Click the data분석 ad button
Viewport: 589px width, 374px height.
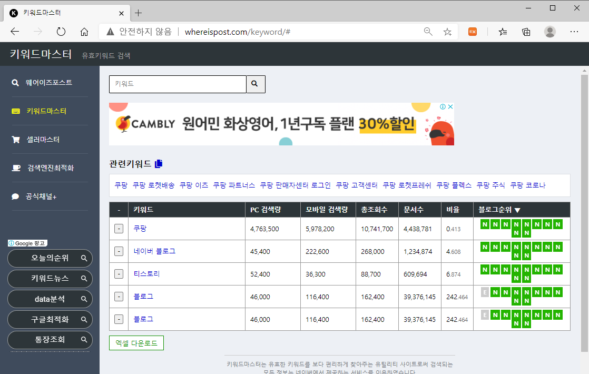point(50,299)
